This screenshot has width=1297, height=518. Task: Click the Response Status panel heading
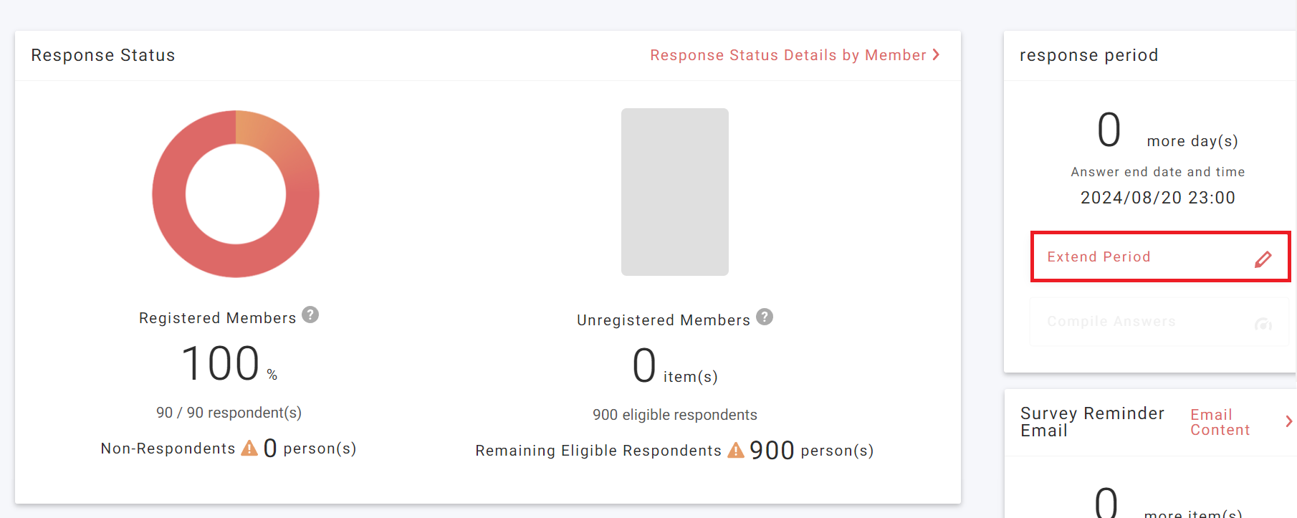coord(103,55)
